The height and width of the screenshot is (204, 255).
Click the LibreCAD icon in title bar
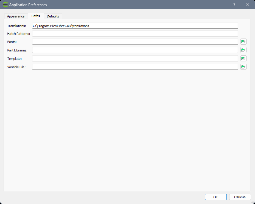tap(5, 5)
